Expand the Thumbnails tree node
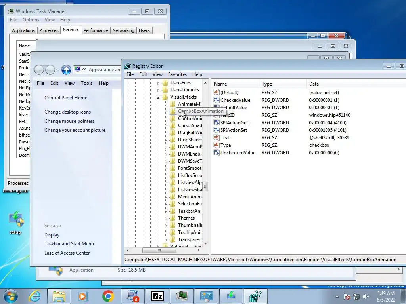The height and width of the screenshot is (304, 406). tap(166, 226)
